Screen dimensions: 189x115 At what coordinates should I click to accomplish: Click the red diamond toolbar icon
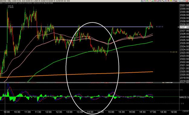(x=155, y=1)
